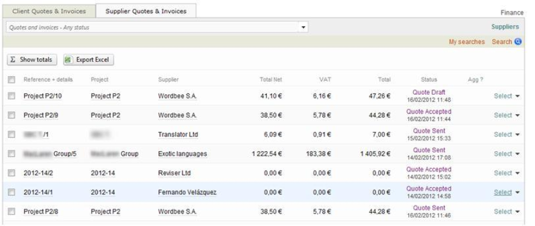535x226 pixels.
Task: Expand the quotes and invoices status dropdown
Action: [x=303, y=27]
